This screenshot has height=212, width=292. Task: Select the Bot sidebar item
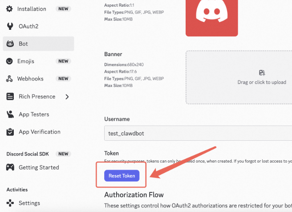click(x=38, y=44)
